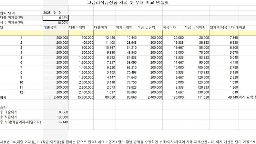Select savings interest cell 8,333
256x144 pixels.
point(173,72)
